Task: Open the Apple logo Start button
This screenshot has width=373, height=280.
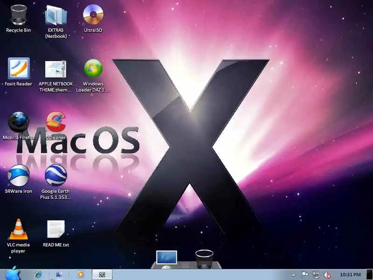Action: pyautogui.click(x=13, y=273)
